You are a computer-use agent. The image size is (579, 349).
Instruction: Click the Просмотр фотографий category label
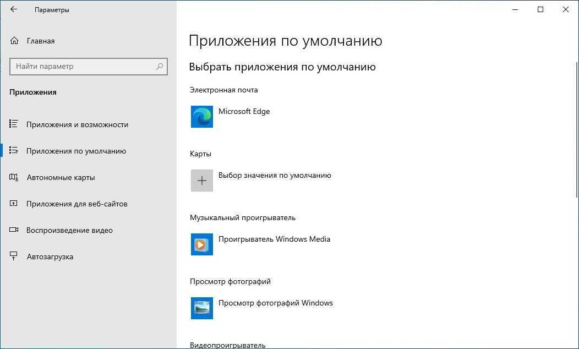pos(230,281)
